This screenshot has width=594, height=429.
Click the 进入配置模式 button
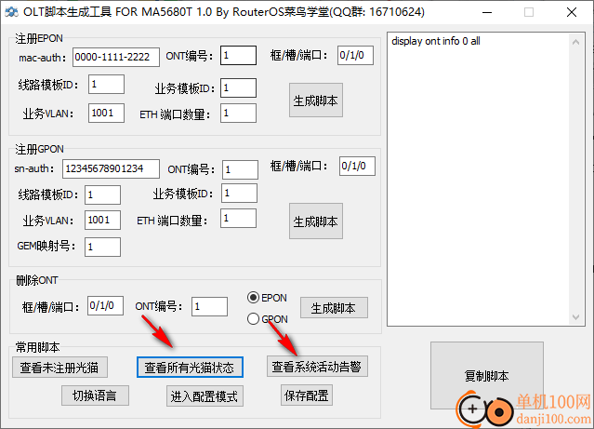(x=205, y=396)
